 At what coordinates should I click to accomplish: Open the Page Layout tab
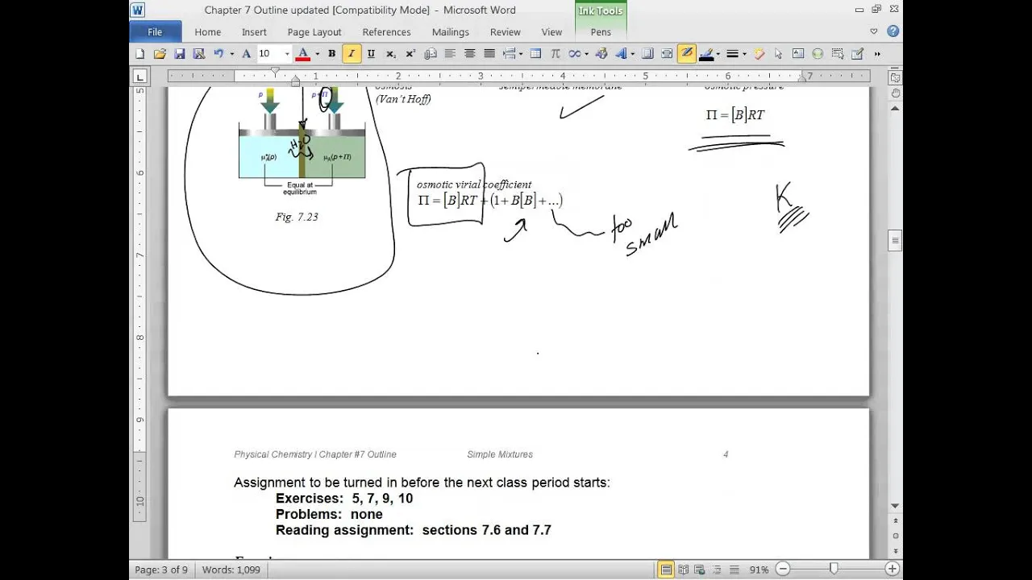pos(314,32)
